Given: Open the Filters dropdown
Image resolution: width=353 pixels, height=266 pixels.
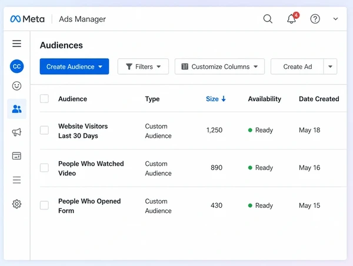Looking at the screenshot, I should (143, 66).
